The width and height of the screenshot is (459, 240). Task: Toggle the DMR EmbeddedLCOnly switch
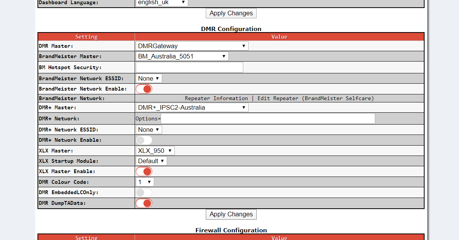point(144,192)
